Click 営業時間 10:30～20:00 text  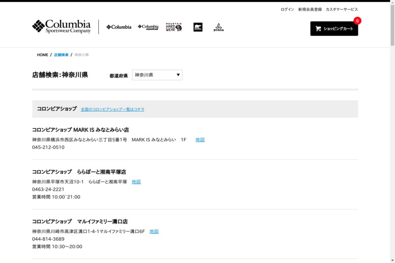coord(57,246)
